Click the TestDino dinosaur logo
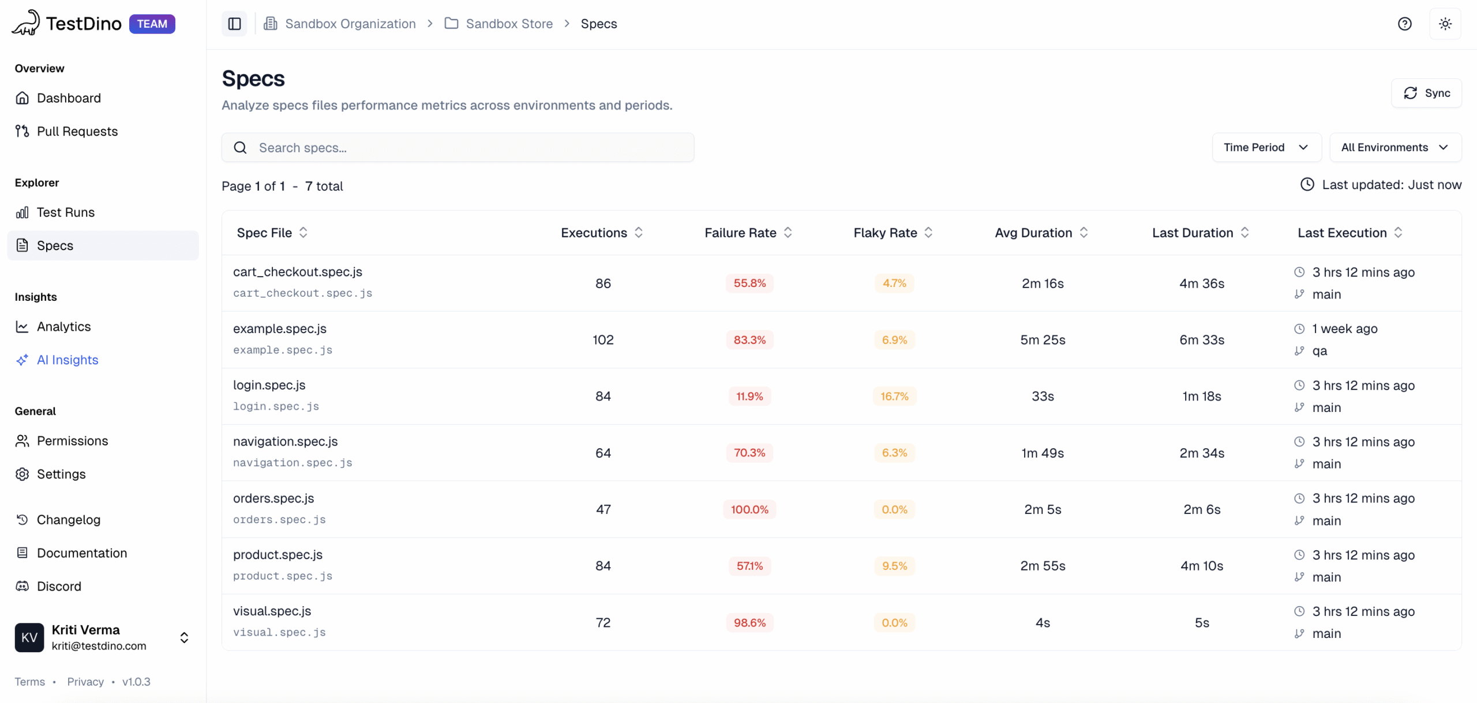1477x703 pixels. pyautogui.click(x=25, y=23)
